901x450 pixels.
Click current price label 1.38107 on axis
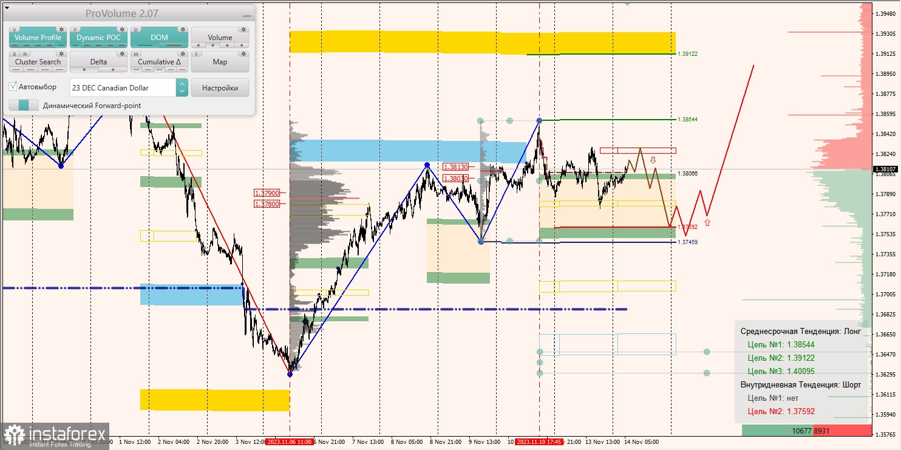pos(886,169)
